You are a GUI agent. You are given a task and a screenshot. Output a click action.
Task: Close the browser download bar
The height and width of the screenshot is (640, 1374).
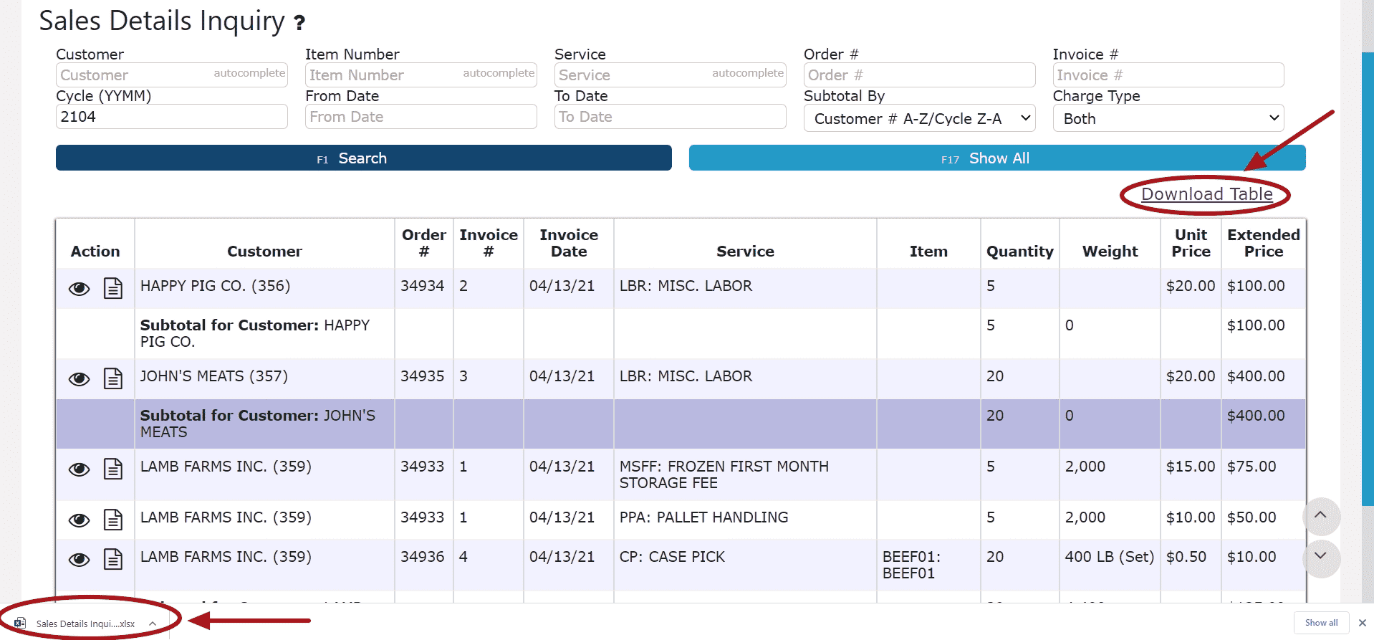point(1362,623)
